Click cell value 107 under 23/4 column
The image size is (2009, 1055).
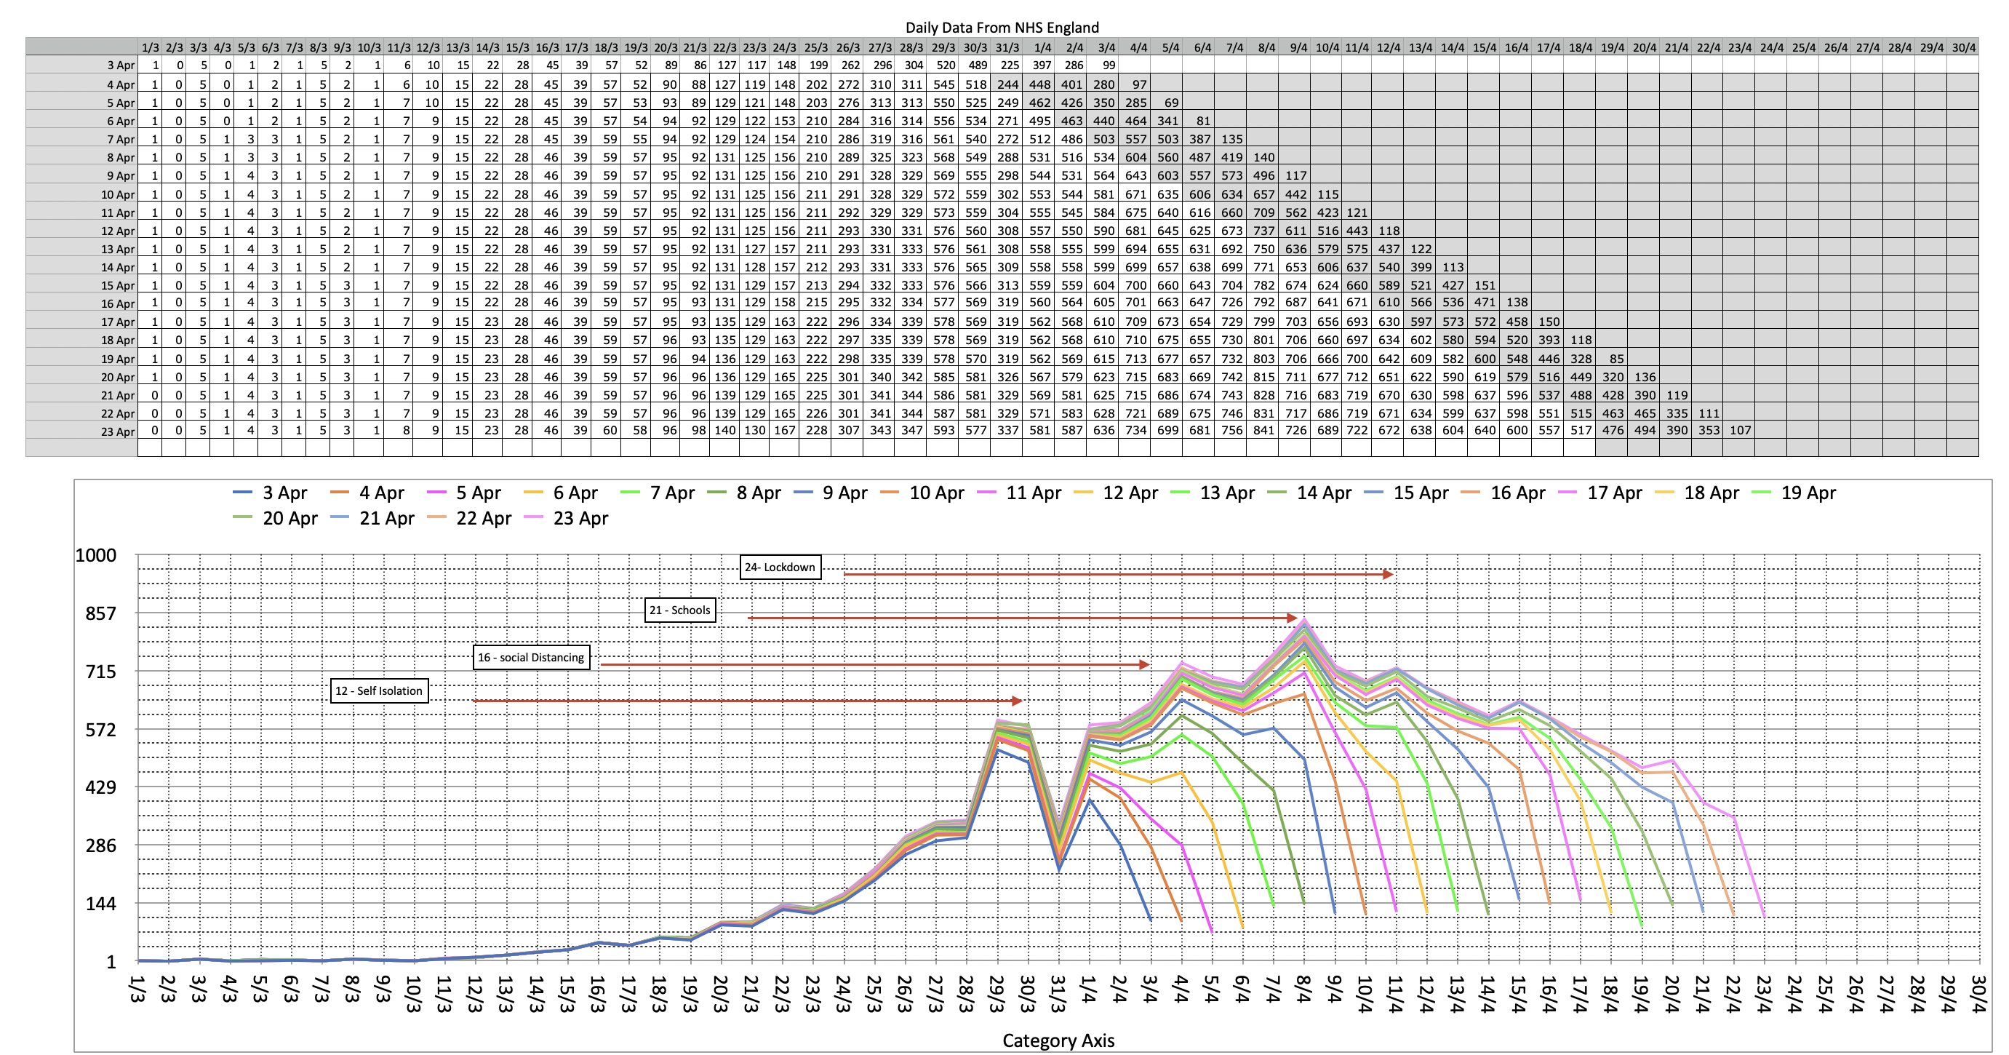click(x=1740, y=431)
